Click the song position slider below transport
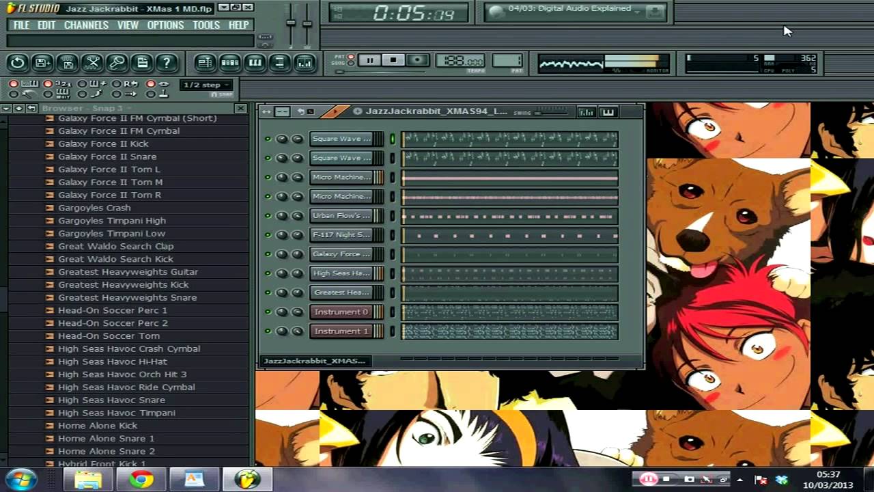This screenshot has width=874, height=492. pyautogui.click(x=381, y=71)
